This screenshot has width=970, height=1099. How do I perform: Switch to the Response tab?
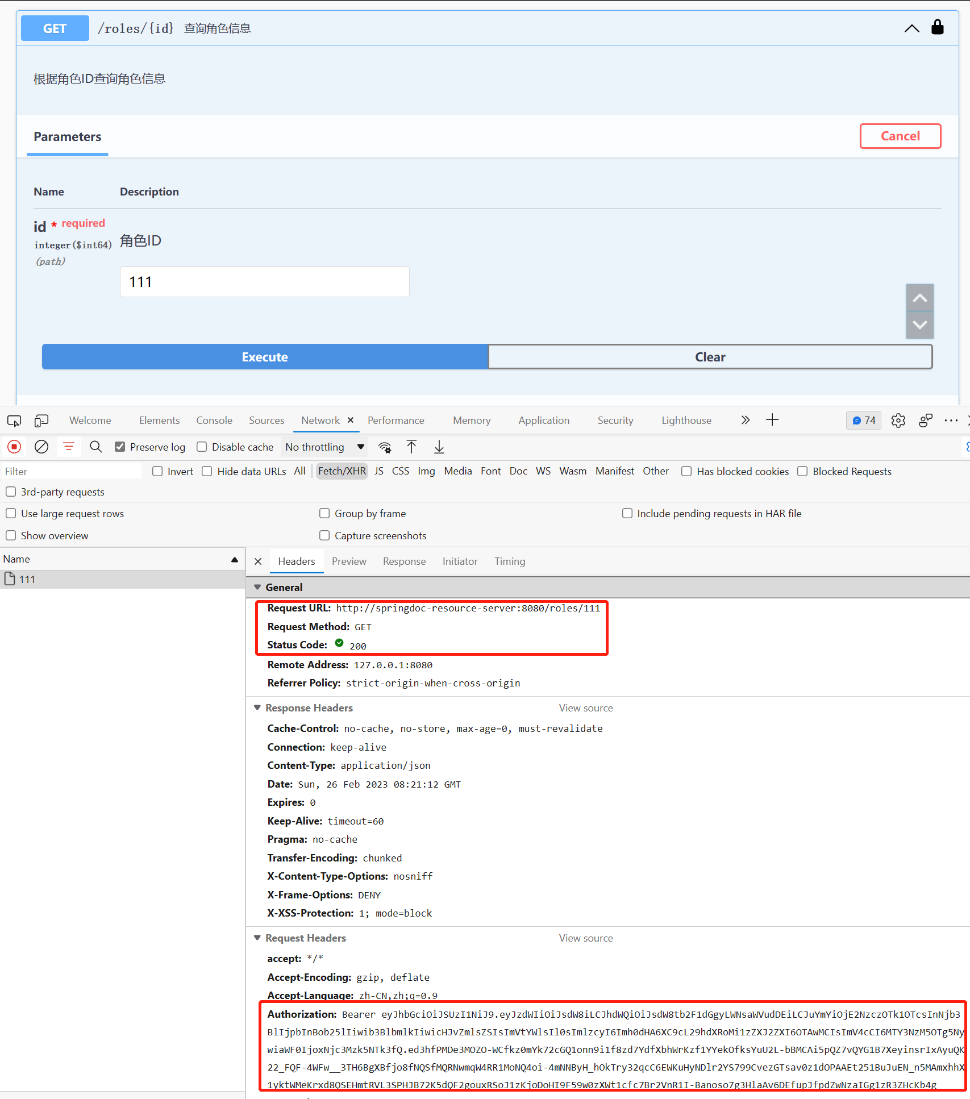(404, 561)
